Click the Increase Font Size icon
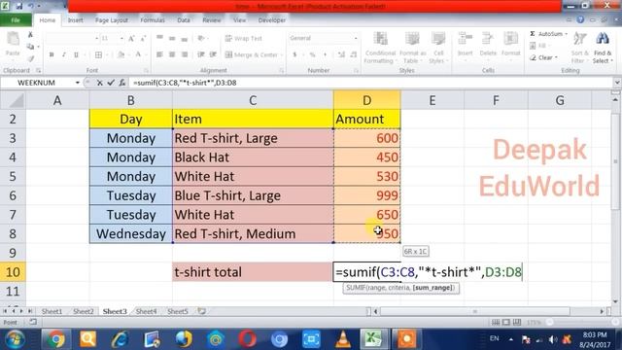622x350 pixels. (131, 39)
